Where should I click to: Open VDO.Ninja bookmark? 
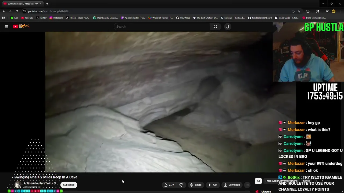pyautogui.click(x=183, y=18)
